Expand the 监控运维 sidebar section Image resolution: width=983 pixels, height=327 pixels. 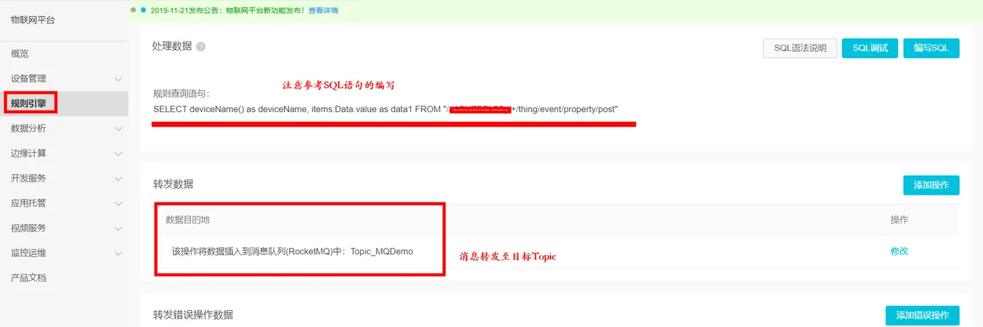tap(118, 253)
